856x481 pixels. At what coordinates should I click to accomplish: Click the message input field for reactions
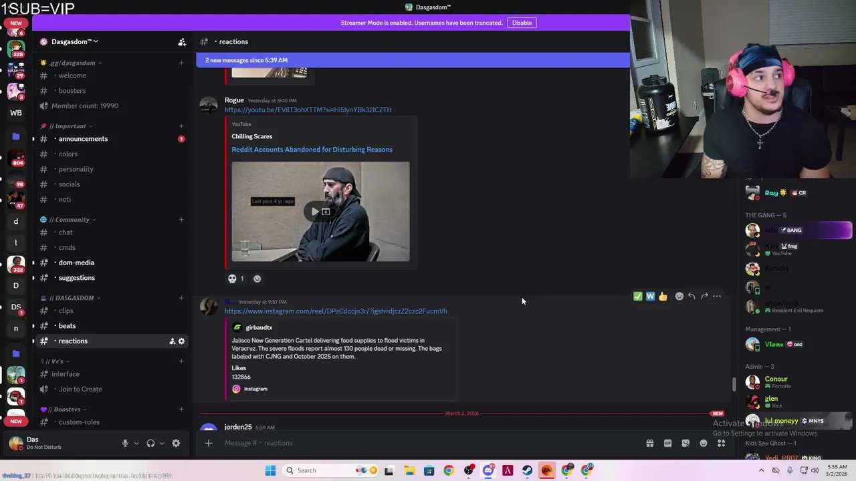(x=428, y=443)
